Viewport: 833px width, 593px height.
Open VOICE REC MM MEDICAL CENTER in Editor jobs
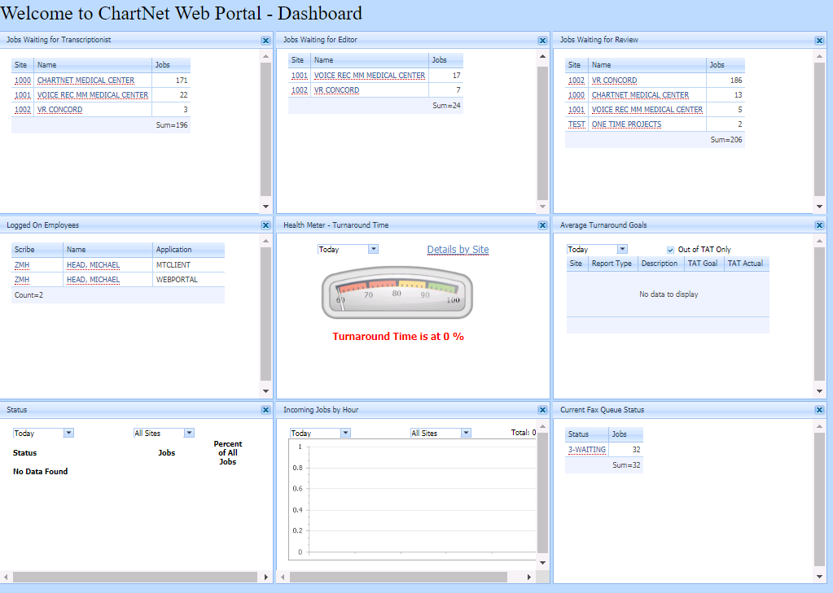369,76
